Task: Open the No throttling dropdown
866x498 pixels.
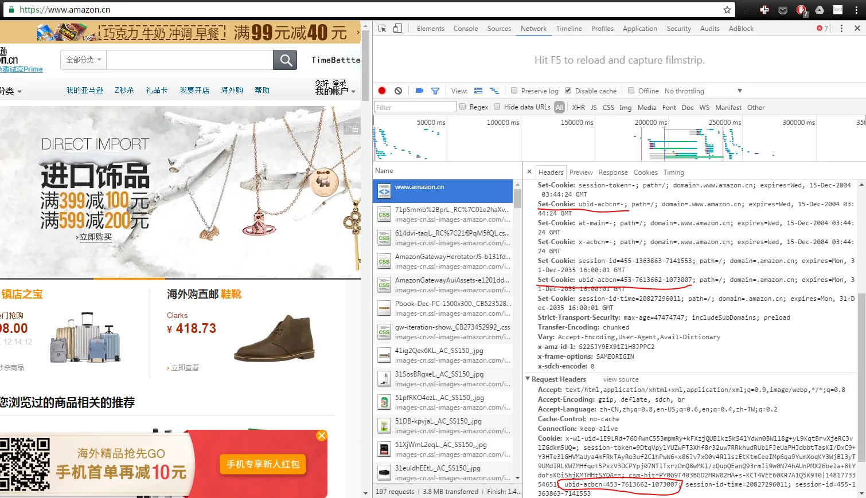Action: [x=703, y=91]
